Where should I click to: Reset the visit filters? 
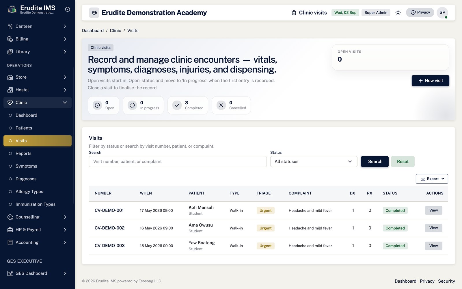click(x=403, y=162)
